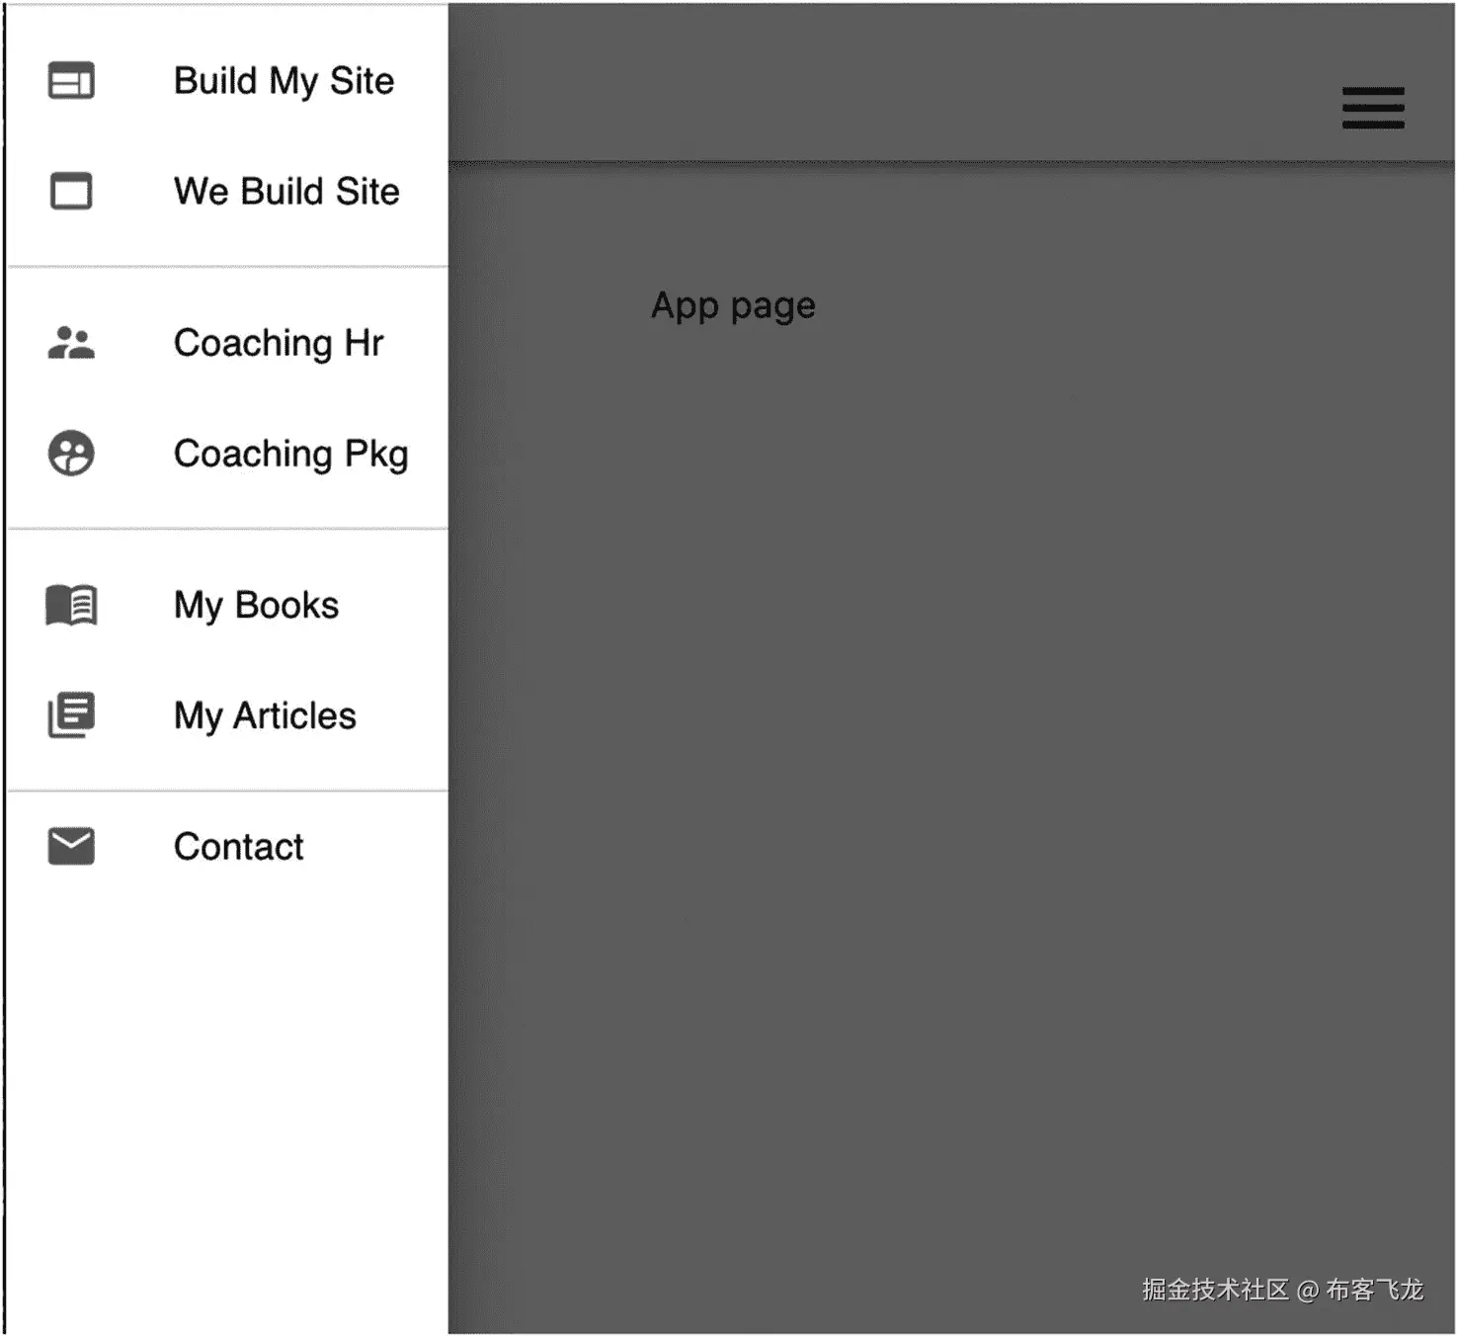Select Contact in the side drawer

coord(227,847)
